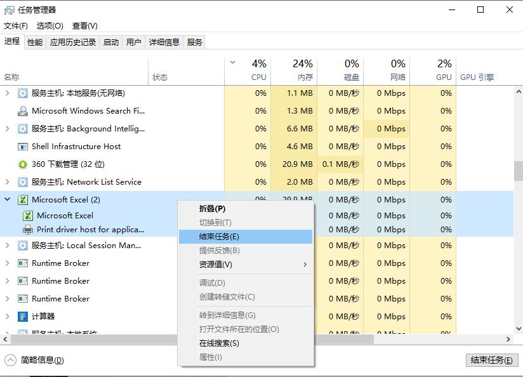
Task: Expand the 服务主机: Background Intellig... row
Action: 8,128
